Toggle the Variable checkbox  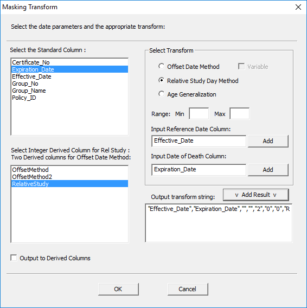pos(241,66)
